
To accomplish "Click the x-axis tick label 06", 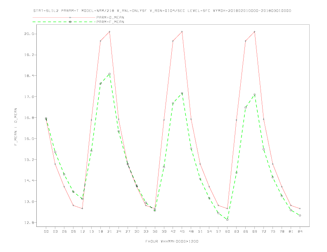I will click(x=64, y=231).
